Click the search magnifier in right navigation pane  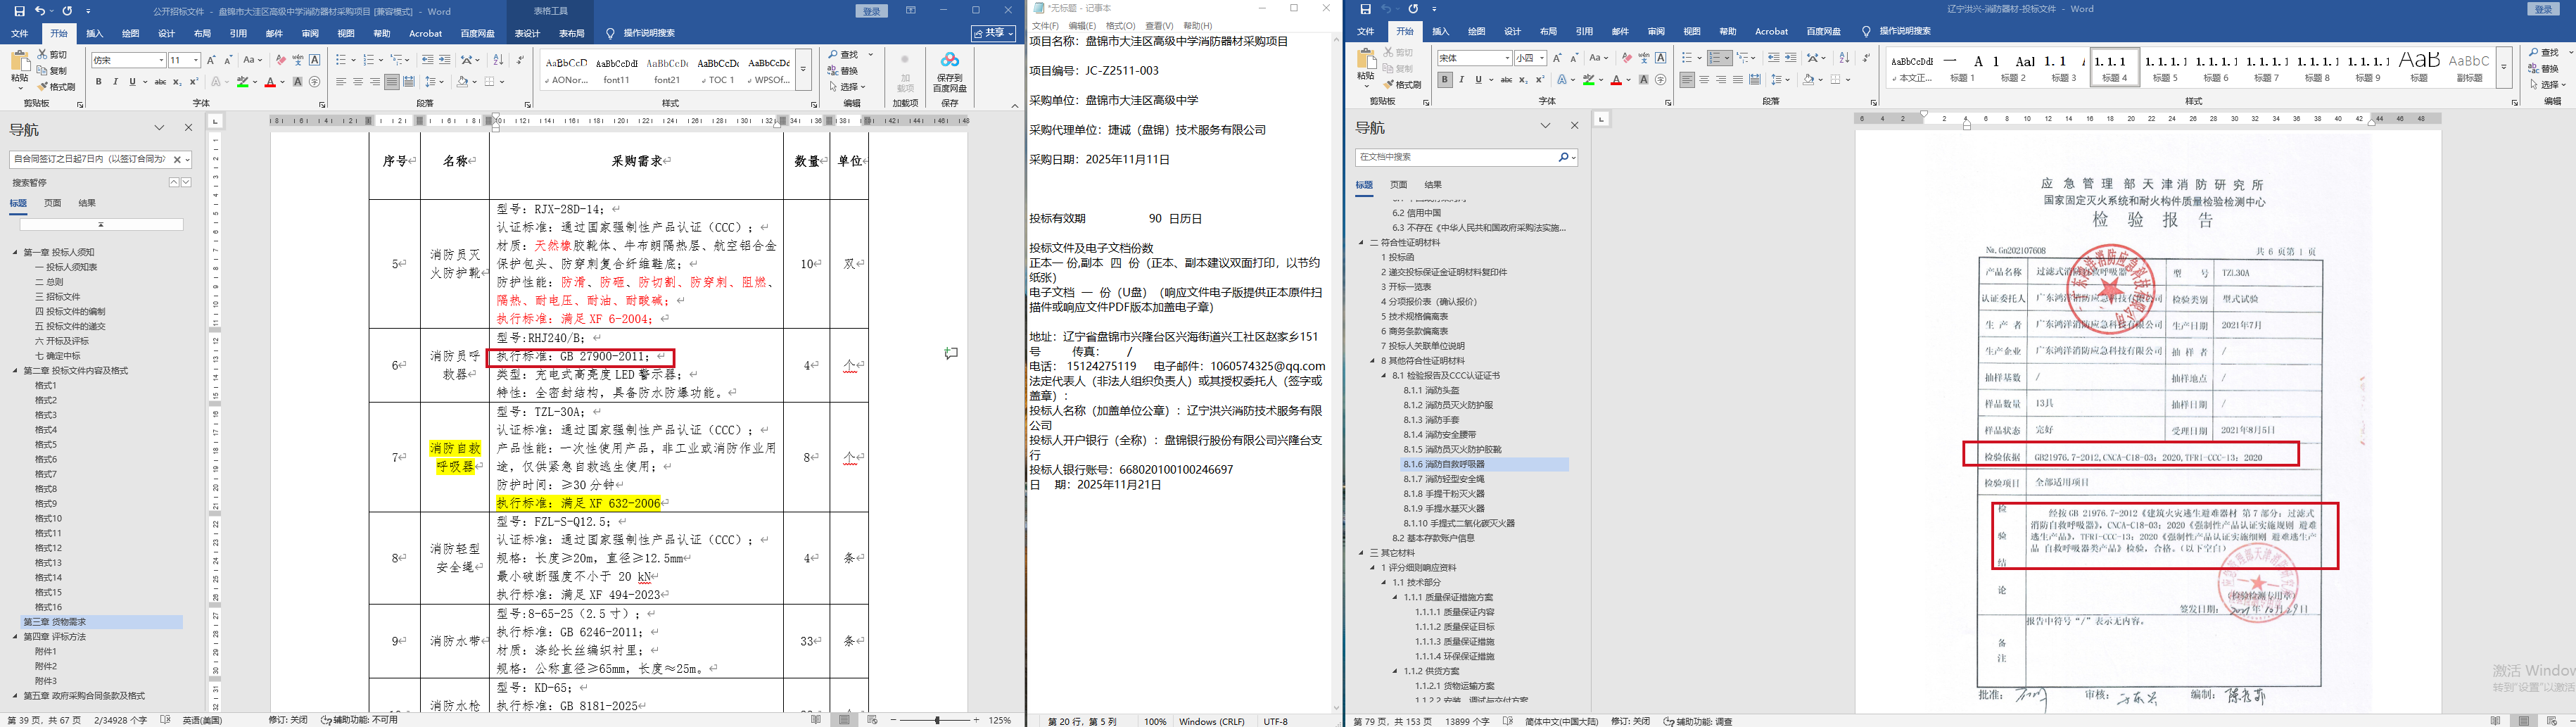click(x=1563, y=157)
